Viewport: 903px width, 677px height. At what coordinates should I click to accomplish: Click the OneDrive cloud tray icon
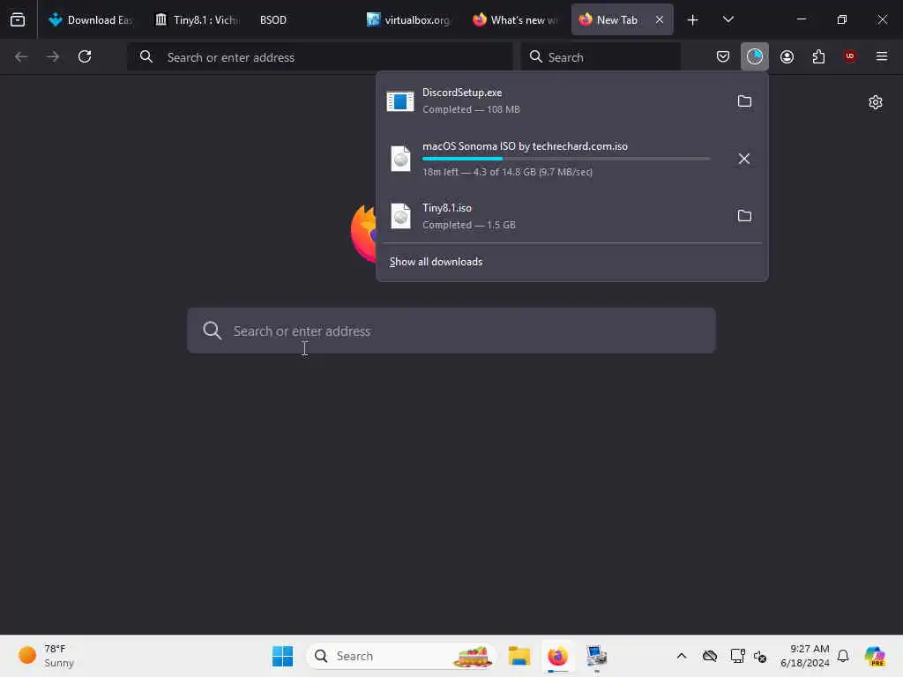point(710,656)
